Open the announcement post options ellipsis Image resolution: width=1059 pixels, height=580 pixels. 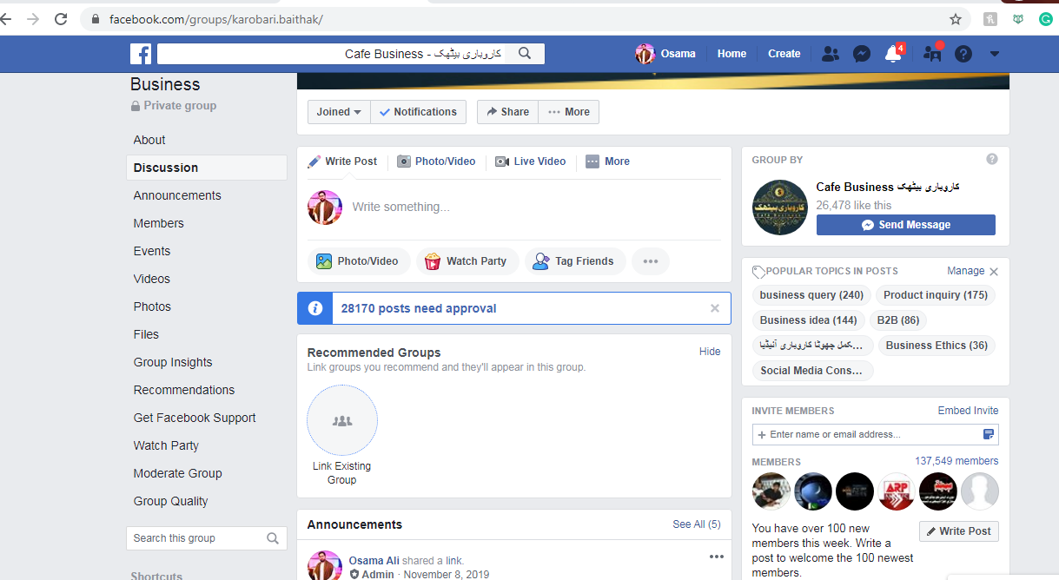click(x=716, y=557)
